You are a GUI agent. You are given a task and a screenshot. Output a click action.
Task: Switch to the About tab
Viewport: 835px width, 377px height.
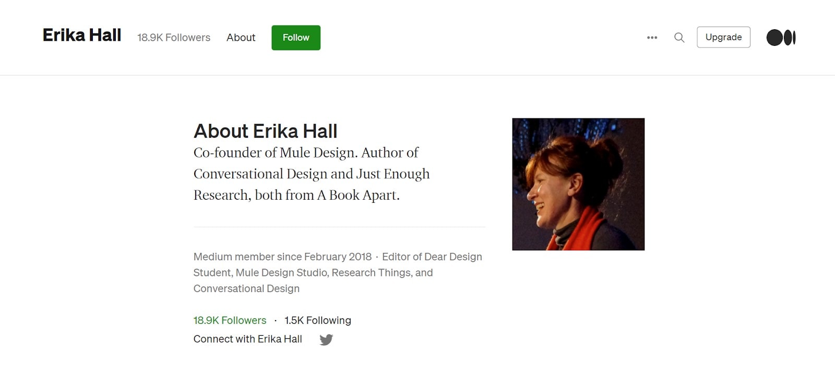(x=241, y=38)
